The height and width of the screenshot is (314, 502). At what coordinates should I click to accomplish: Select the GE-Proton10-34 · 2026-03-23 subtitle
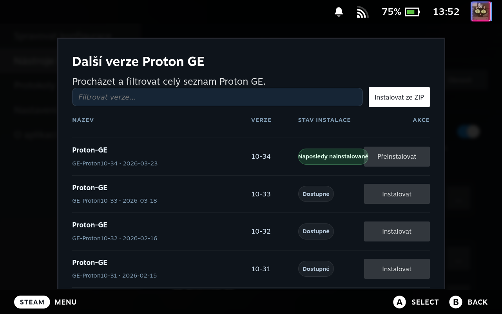click(115, 163)
